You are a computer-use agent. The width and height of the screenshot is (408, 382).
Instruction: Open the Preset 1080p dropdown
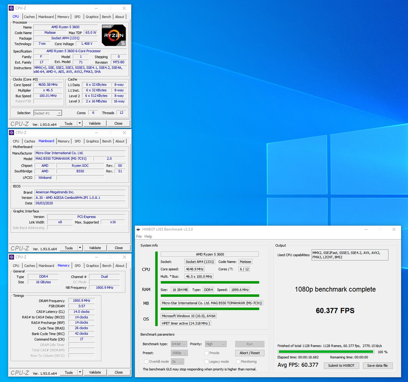179,353
